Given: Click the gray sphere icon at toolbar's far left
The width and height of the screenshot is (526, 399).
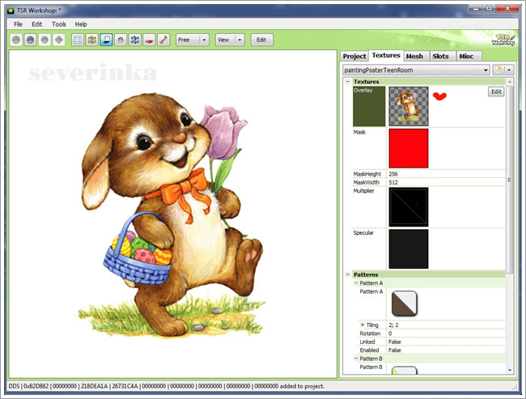Looking at the screenshot, I should 15,40.
